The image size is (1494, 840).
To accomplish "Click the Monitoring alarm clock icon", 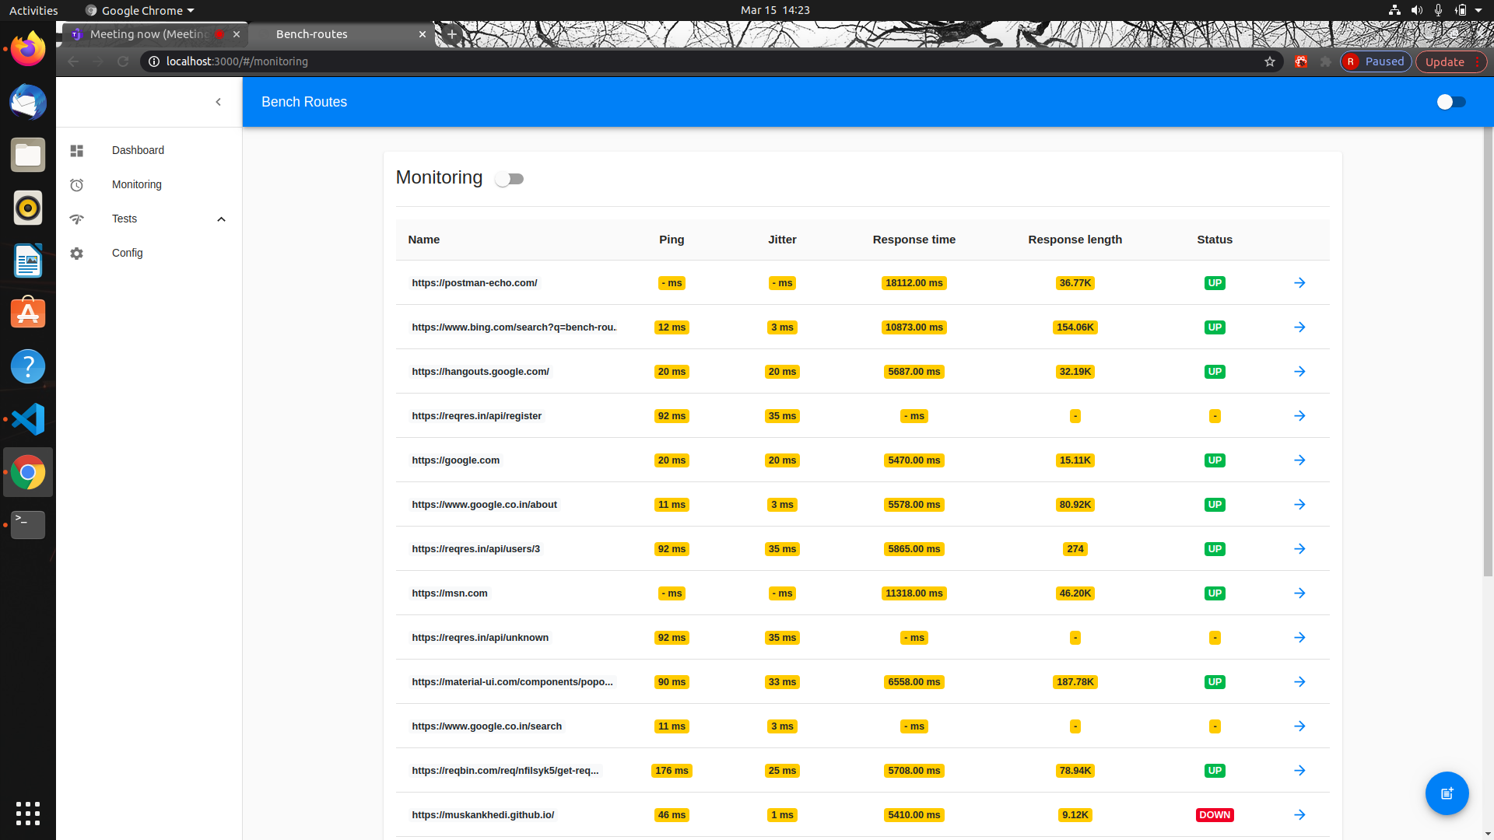I will [x=76, y=185].
